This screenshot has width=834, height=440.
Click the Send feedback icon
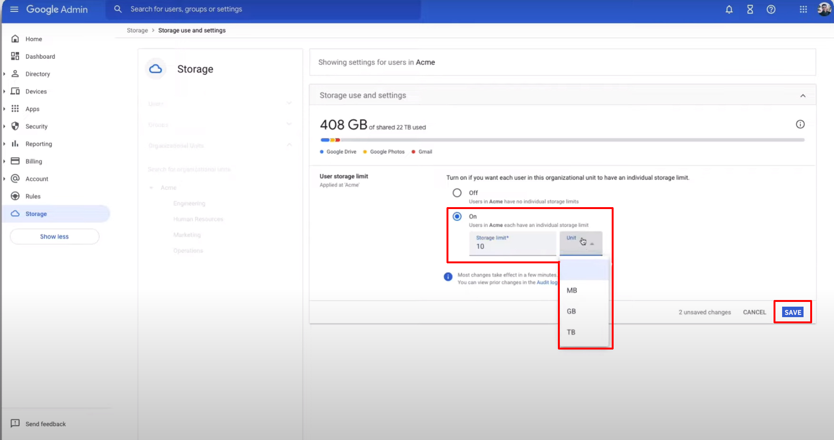pos(15,423)
